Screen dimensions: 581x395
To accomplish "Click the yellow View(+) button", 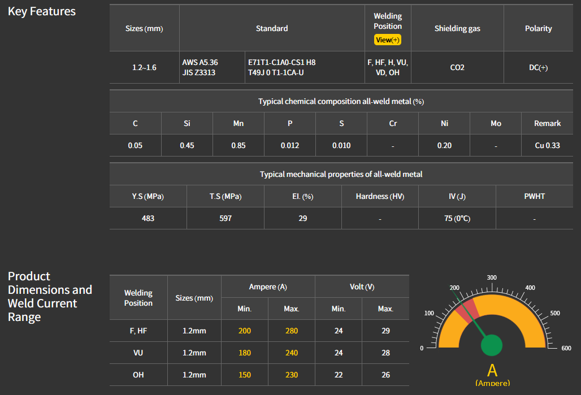I will (x=388, y=40).
